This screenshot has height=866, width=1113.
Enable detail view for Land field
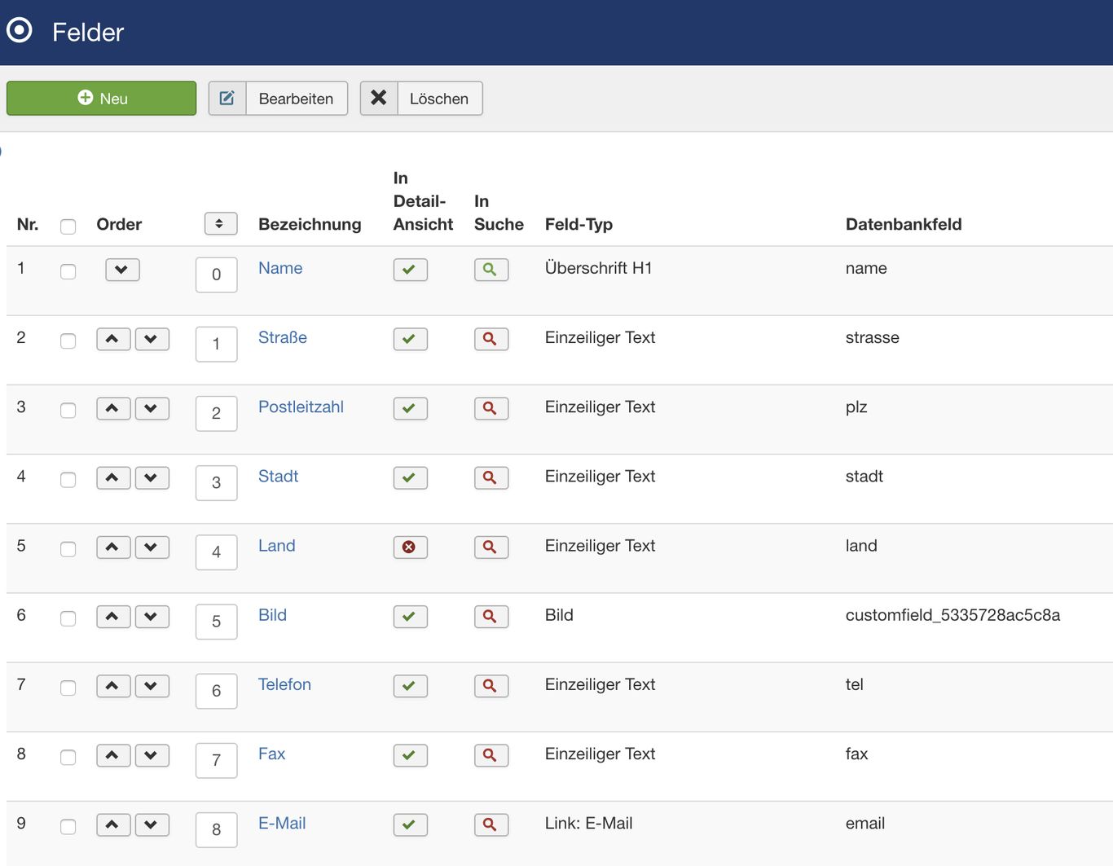coord(410,547)
